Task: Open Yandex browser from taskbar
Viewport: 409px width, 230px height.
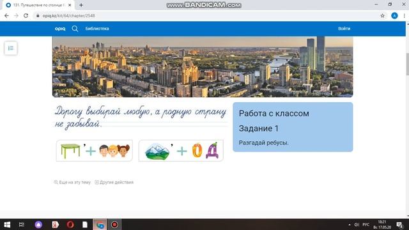Action: [55, 224]
